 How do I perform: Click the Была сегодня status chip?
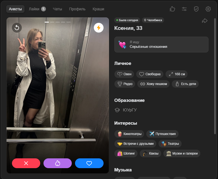[x=127, y=20]
